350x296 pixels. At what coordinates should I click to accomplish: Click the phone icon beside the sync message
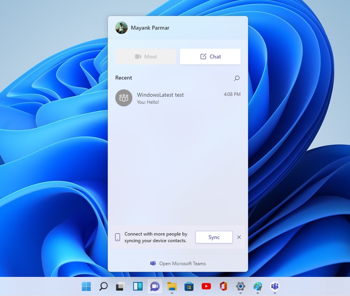(117, 237)
